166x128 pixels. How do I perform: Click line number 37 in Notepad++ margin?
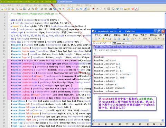[x=4, y=126]
